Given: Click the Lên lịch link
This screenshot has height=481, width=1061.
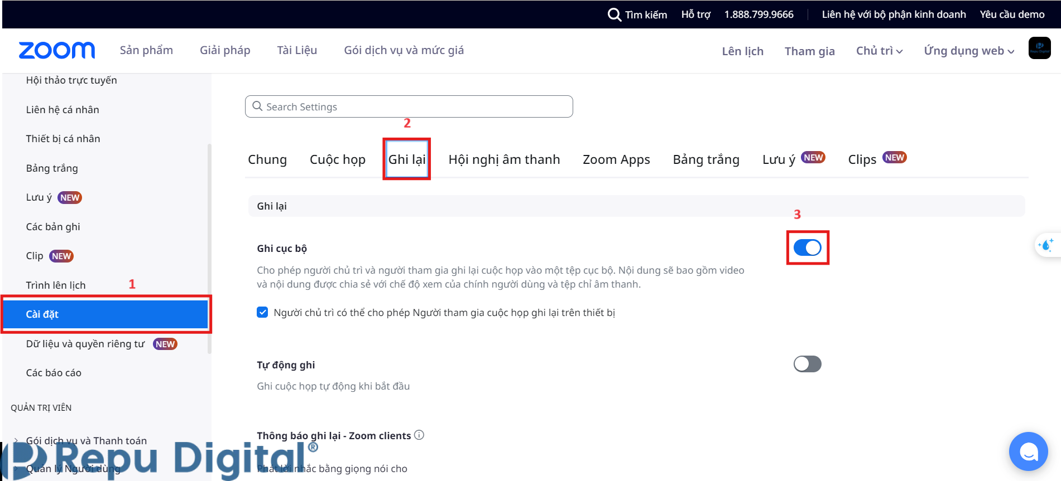Looking at the screenshot, I should pyautogui.click(x=742, y=51).
